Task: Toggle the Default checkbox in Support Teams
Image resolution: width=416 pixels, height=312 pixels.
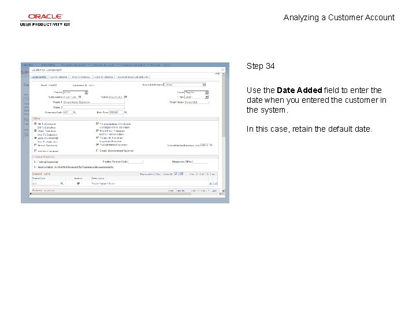Action: point(78,183)
